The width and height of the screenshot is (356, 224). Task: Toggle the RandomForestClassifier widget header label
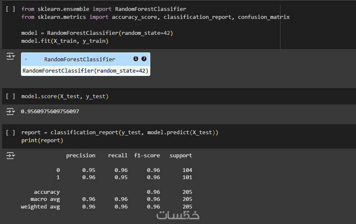(79, 60)
